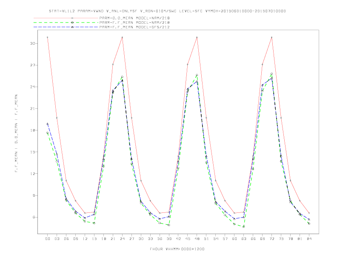Screen dimensions: 337x260
Task: Click x-axis tick label 66
Action: [253, 239]
